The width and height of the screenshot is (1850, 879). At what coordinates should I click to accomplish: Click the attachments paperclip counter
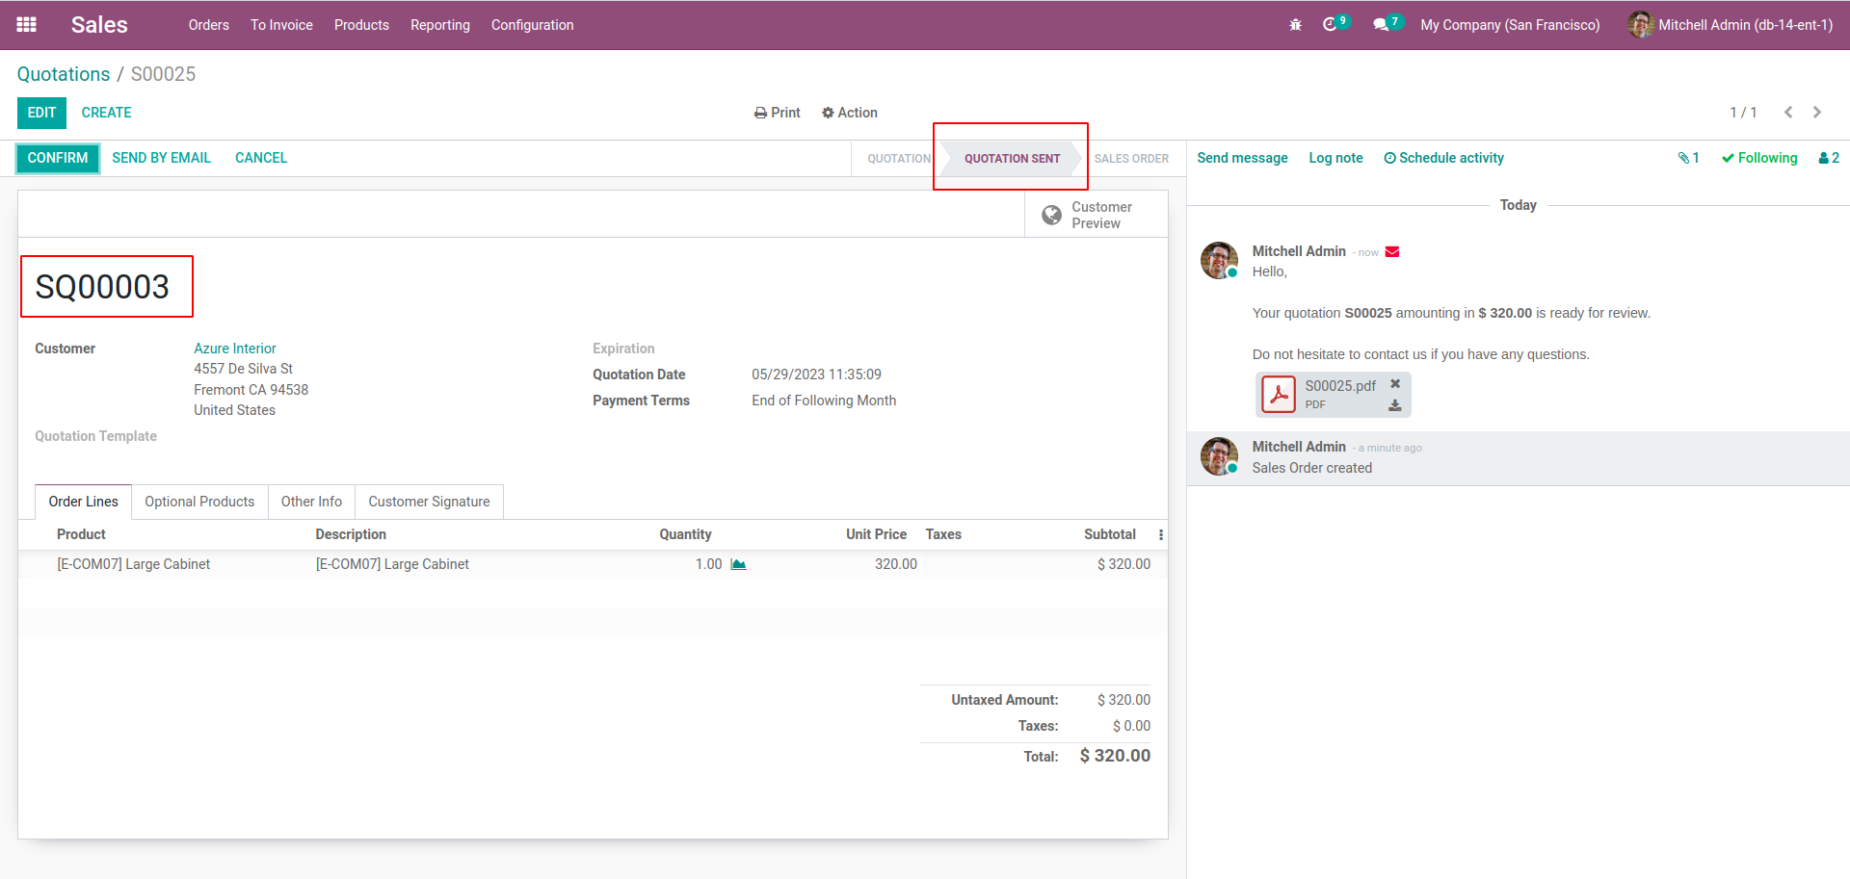[x=1688, y=158]
